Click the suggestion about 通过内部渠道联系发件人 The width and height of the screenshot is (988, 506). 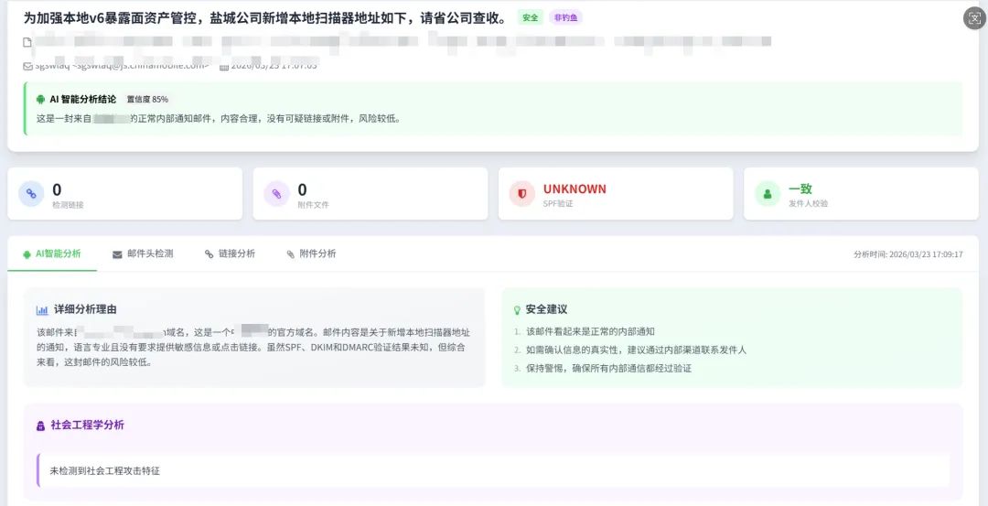pyautogui.click(x=636, y=350)
